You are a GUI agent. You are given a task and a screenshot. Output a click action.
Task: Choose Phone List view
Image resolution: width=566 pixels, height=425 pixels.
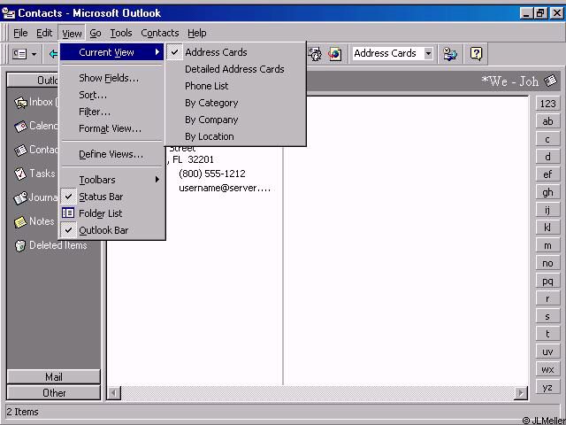point(235,86)
